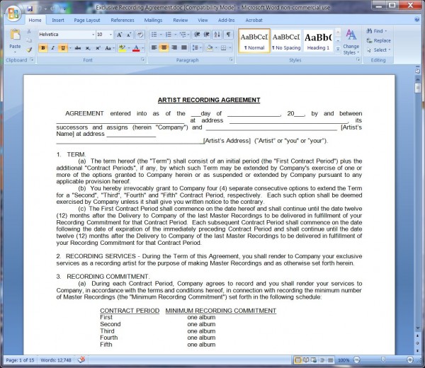Screen dimensions: 425x368
Task: Align text right
Action: [x=174, y=47]
